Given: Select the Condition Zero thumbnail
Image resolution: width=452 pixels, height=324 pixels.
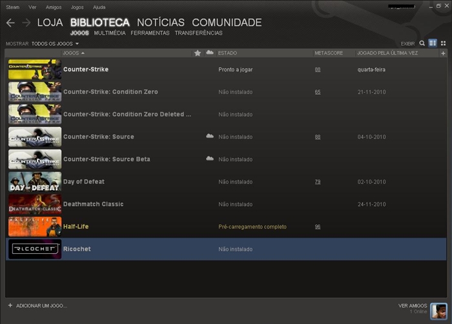Looking at the screenshot, I should click(35, 91).
